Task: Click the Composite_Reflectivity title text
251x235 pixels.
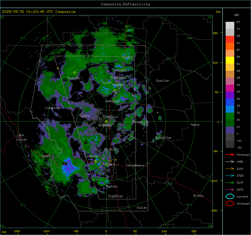Action: click(x=126, y=4)
